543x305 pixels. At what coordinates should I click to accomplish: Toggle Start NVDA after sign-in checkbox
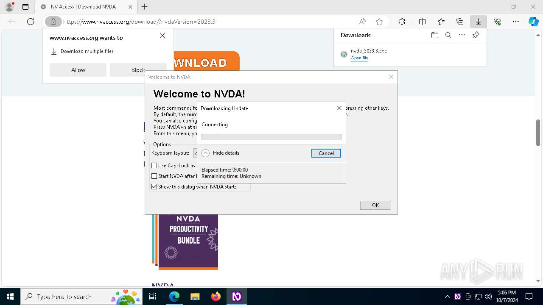coord(154,176)
